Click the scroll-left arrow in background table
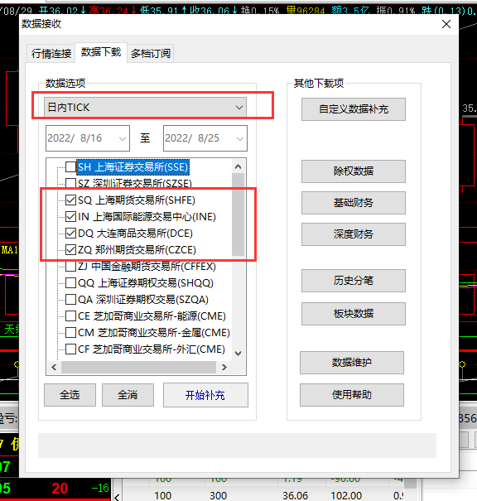 point(117,497)
